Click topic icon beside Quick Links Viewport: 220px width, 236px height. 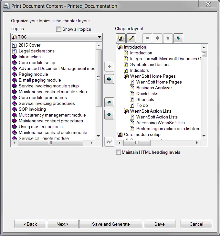[132, 94]
